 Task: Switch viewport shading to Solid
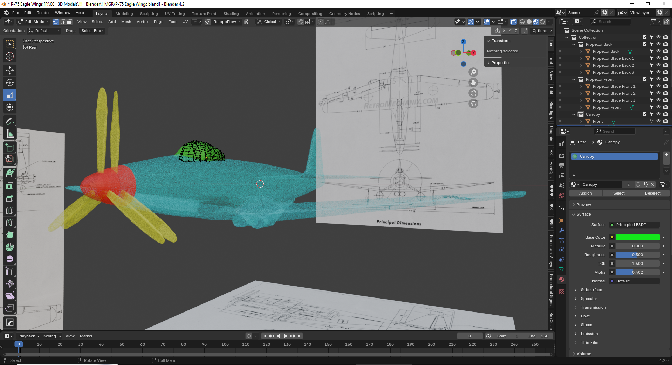pos(529,22)
